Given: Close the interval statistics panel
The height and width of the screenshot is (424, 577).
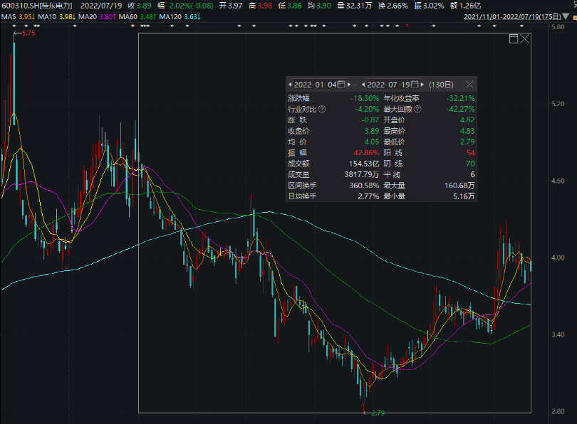Looking at the screenshot, I should click(469, 84).
